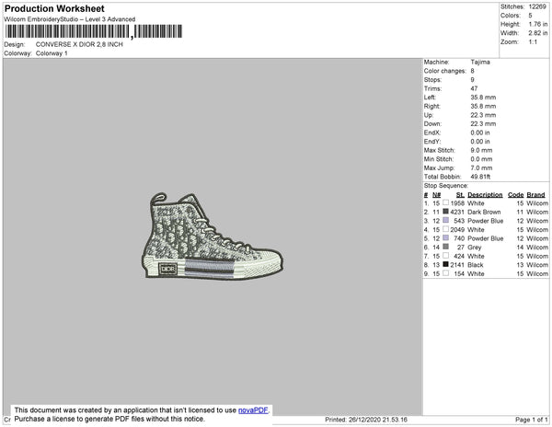
Task: Click the EndY value '0.00 in'
Action: [480, 141]
